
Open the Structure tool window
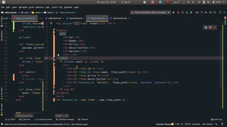tap(1, 110)
